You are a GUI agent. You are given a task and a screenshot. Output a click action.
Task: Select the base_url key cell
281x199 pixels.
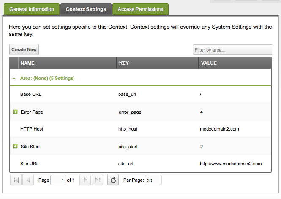click(127, 94)
